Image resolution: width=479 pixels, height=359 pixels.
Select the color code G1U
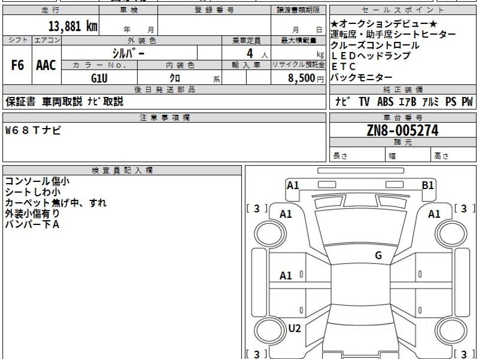point(99,78)
